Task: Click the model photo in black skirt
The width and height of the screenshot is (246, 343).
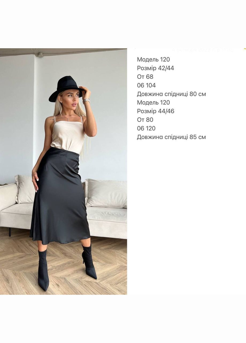Action: (x=63, y=171)
